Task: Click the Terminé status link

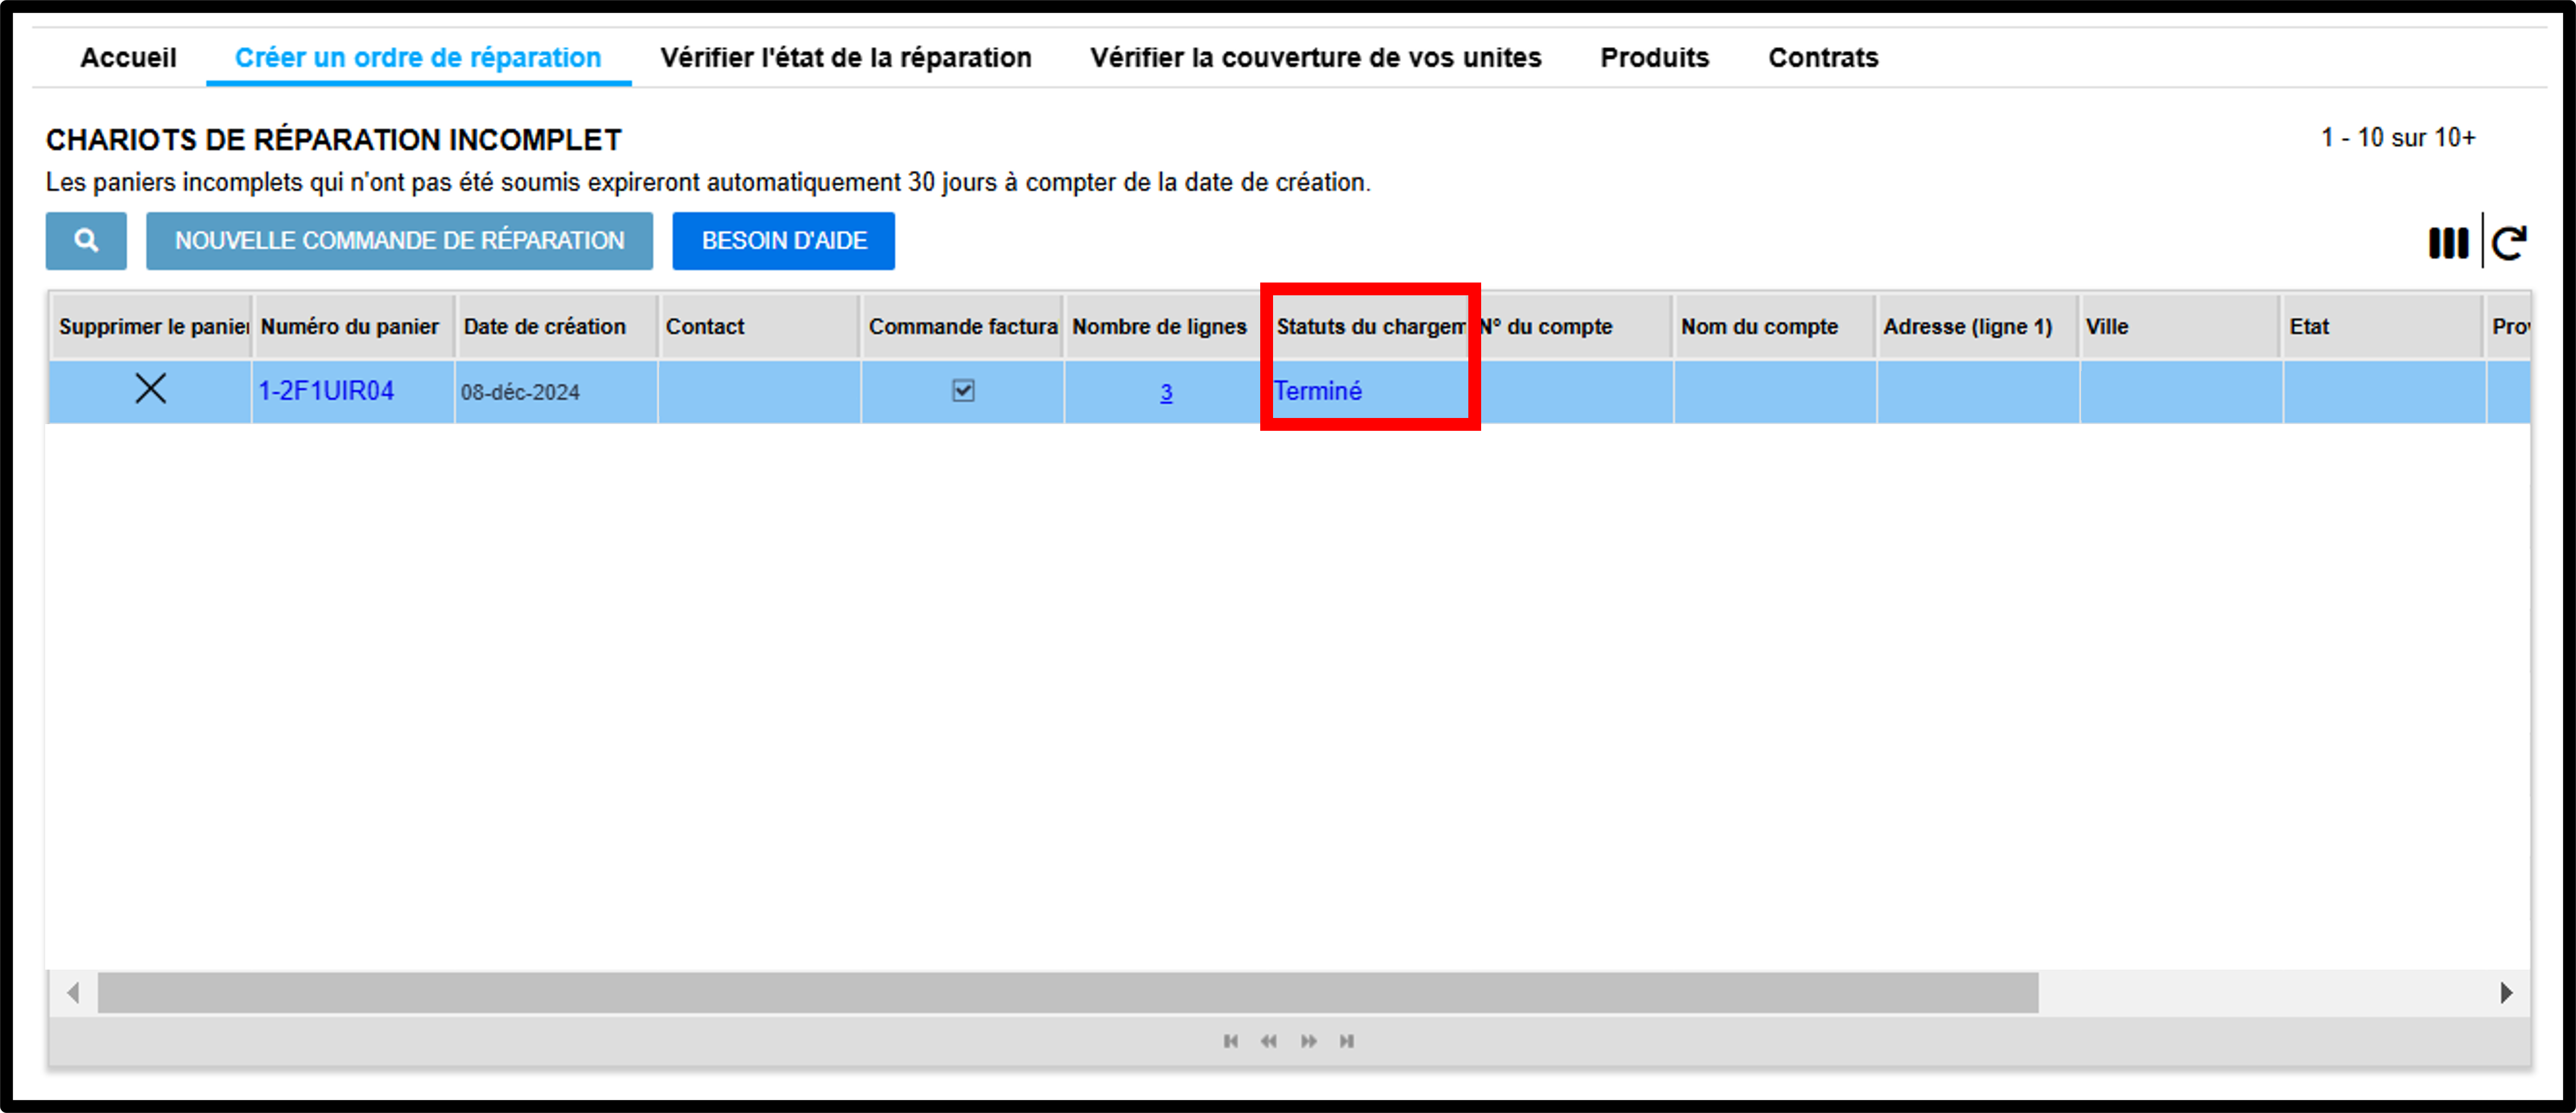Action: coord(1318,391)
